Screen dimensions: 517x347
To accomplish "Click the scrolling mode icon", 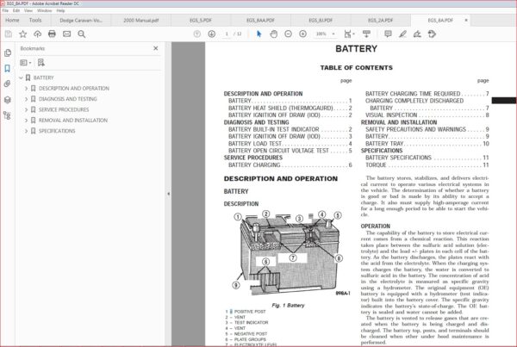I will point(366,34).
